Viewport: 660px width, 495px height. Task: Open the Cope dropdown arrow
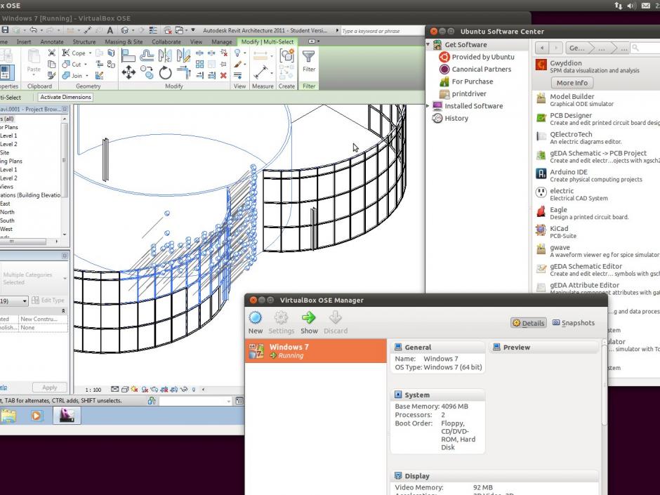[x=91, y=53]
